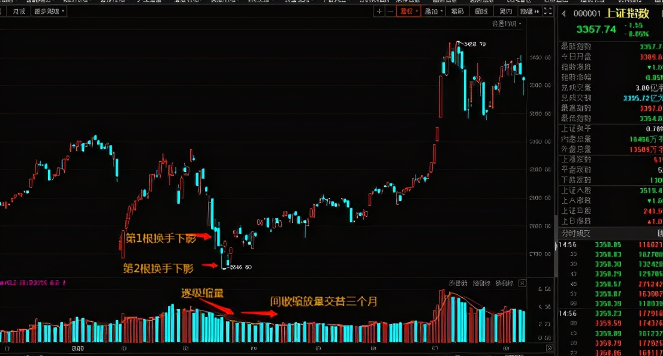Click the boxed R indicator icon in the volume panel header
Screen dimensions: 663x356
click(523, 283)
